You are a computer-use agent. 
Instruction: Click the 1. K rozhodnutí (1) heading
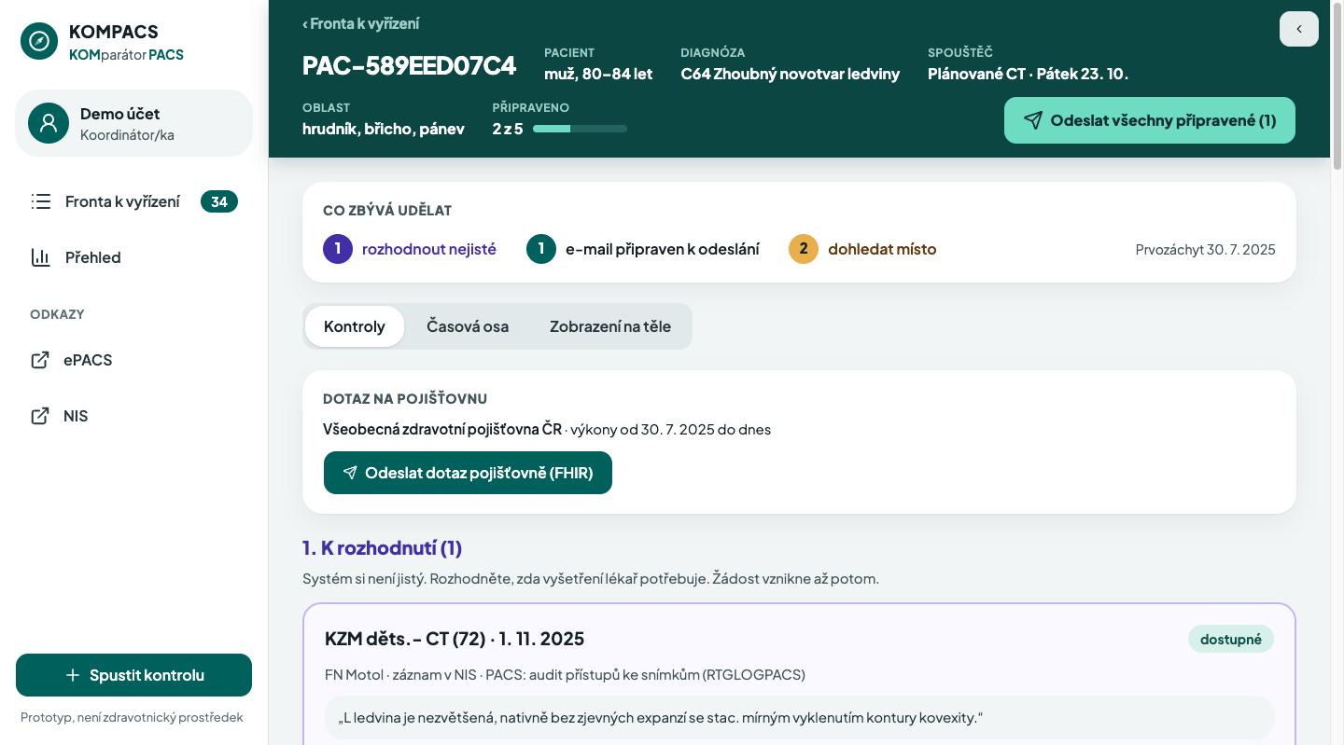click(x=383, y=547)
